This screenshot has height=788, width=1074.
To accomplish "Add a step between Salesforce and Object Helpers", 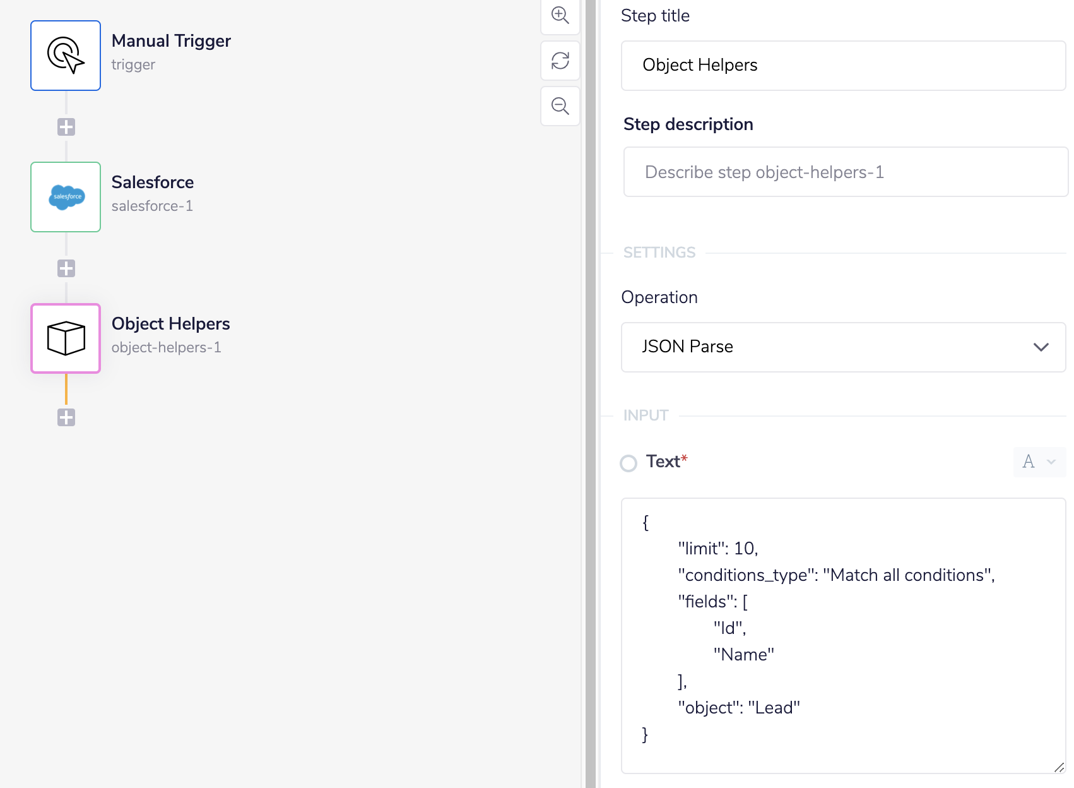I will (66, 268).
